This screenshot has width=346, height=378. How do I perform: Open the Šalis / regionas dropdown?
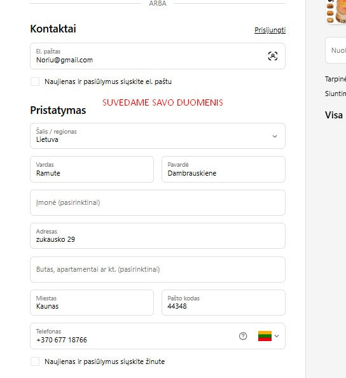click(x=158, y=136)
